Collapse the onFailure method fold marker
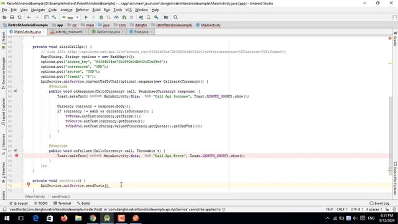 point(22,151)
